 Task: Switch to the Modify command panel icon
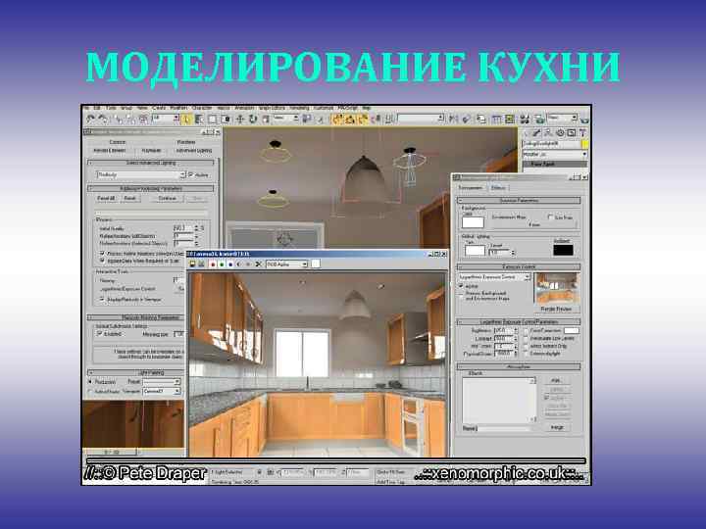click(x=536, y=132)
